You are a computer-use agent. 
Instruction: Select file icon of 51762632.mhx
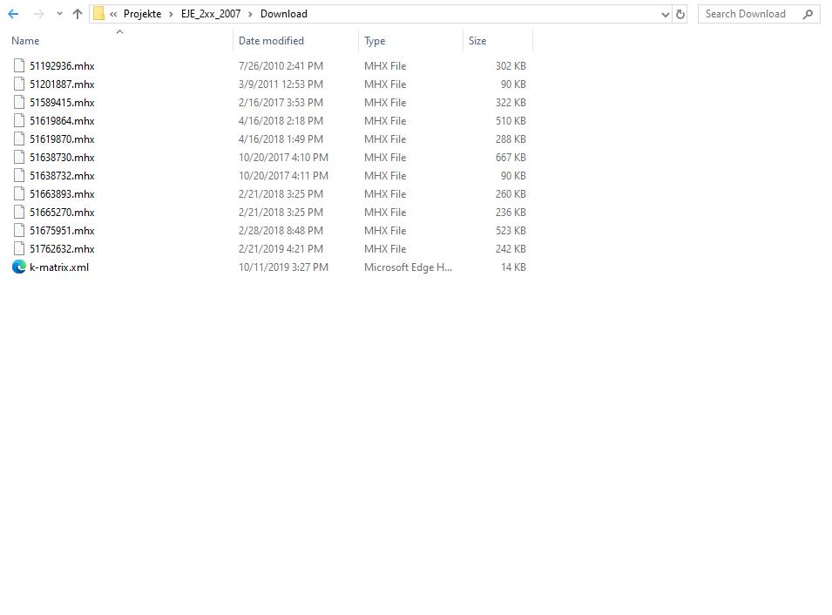tap(19, 249)
